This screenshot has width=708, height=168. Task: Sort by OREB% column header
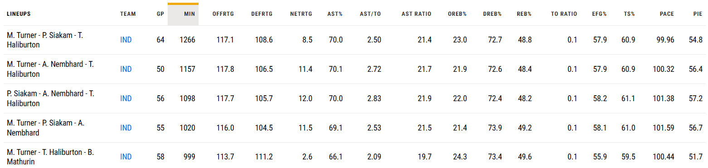click(x=457, y=14)
